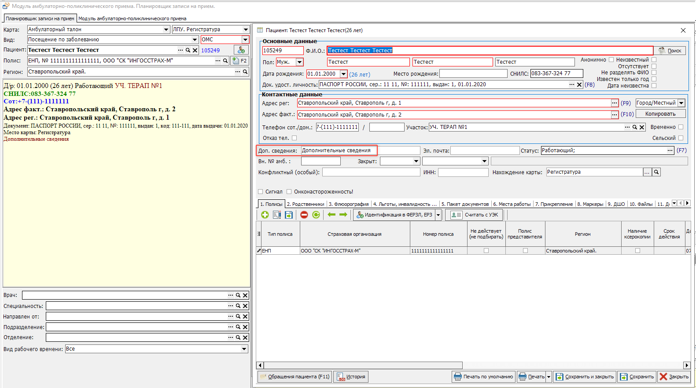Expand the ЛПУ. Регистратура dropdown
Viewport: 696px width, 388px height.
tap(246, 29)
